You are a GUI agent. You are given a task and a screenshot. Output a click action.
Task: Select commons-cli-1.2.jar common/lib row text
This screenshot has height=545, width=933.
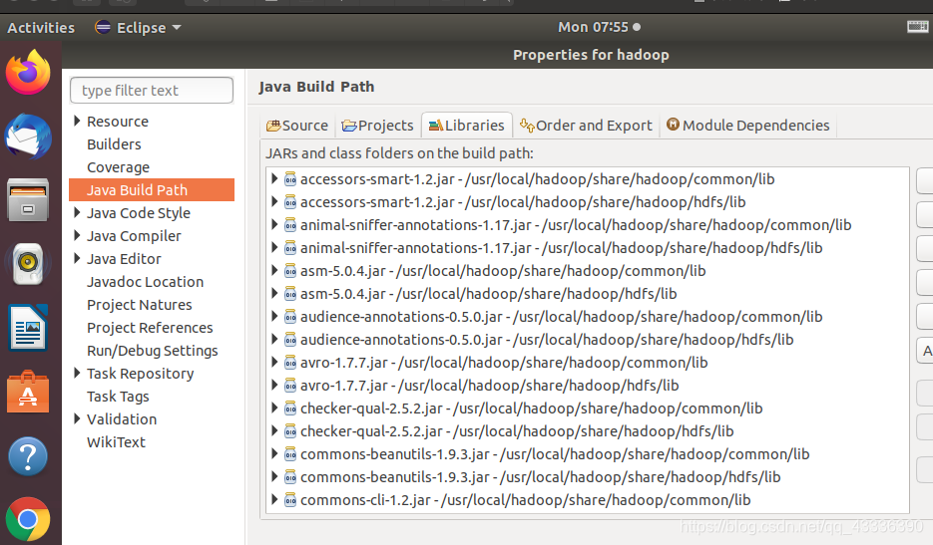tap(526, 500)
